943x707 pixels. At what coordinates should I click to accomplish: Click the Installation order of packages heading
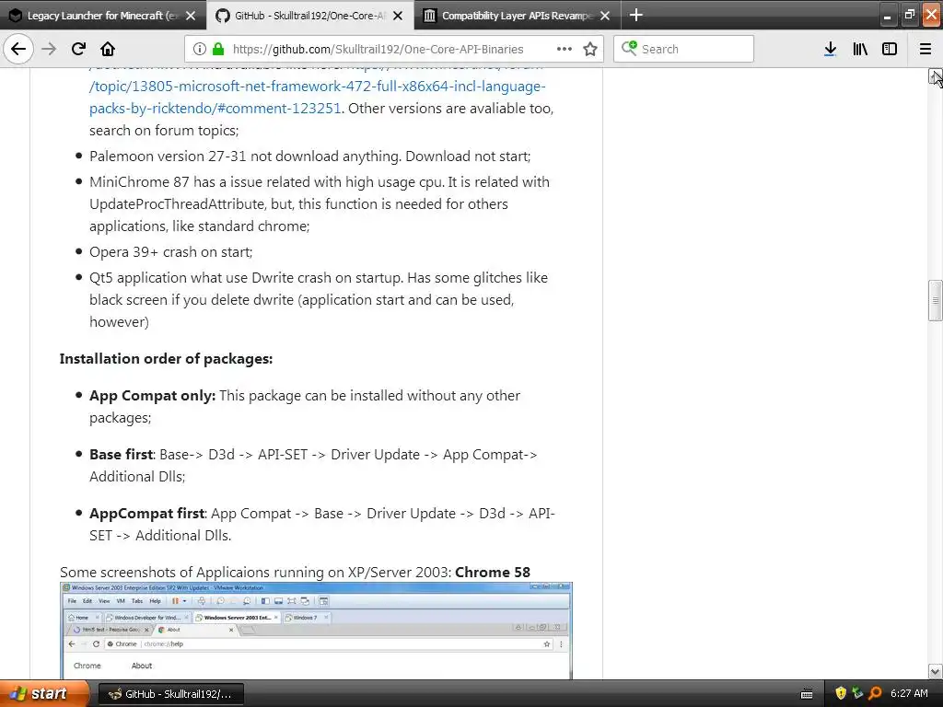coord(166,359)
